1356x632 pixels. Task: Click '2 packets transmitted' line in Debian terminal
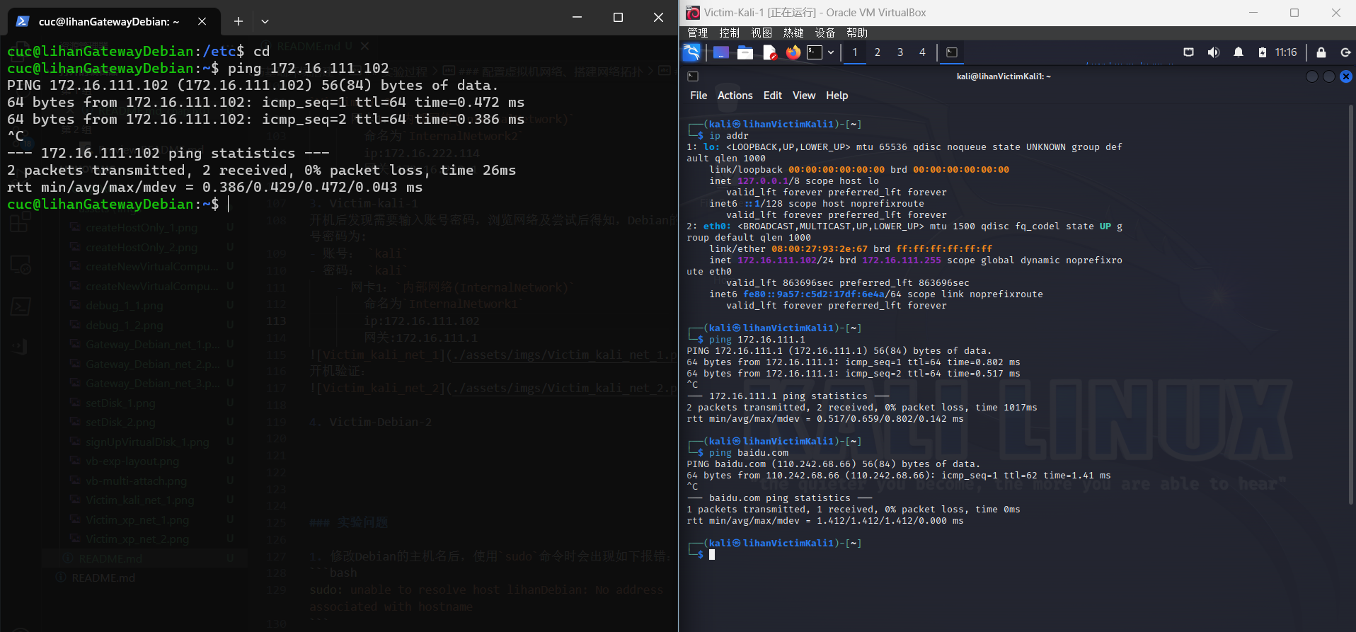262,171
